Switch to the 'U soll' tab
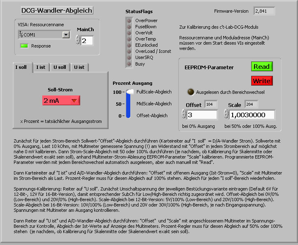The image size is (298, 245). pos(60,67)
